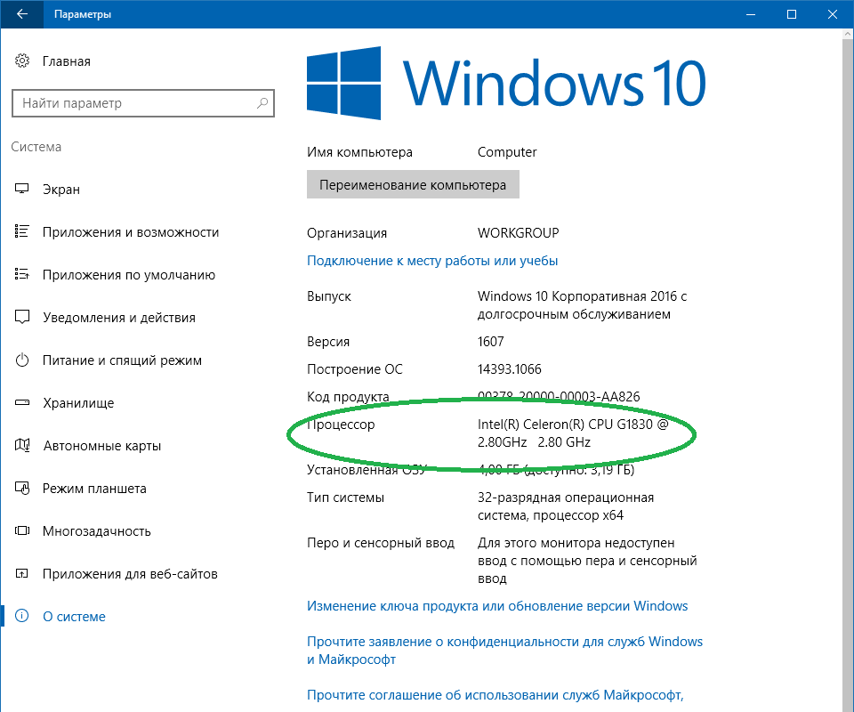
Task: Open Главная via the gear icon
Action: (21, 61)
